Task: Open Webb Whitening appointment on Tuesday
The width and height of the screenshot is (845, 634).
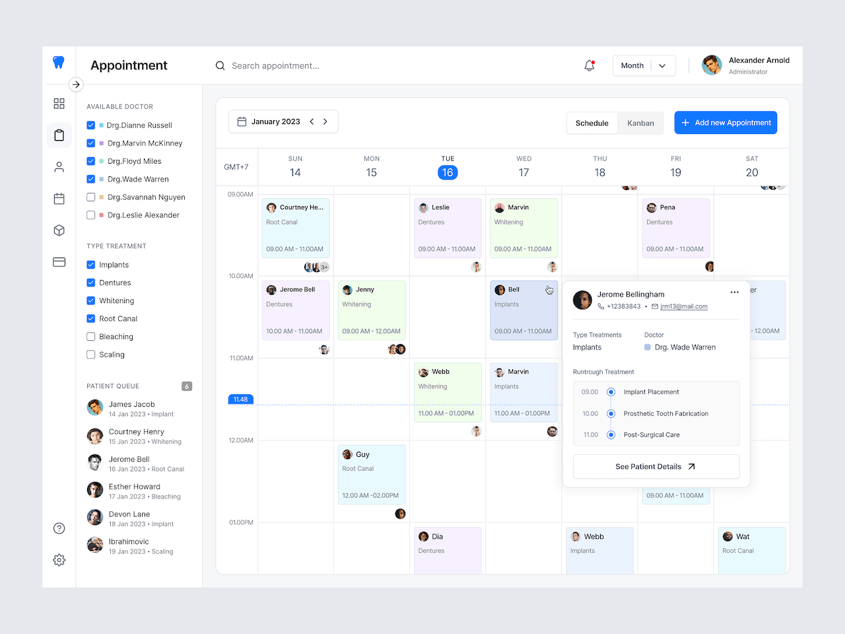Action: 448,393
